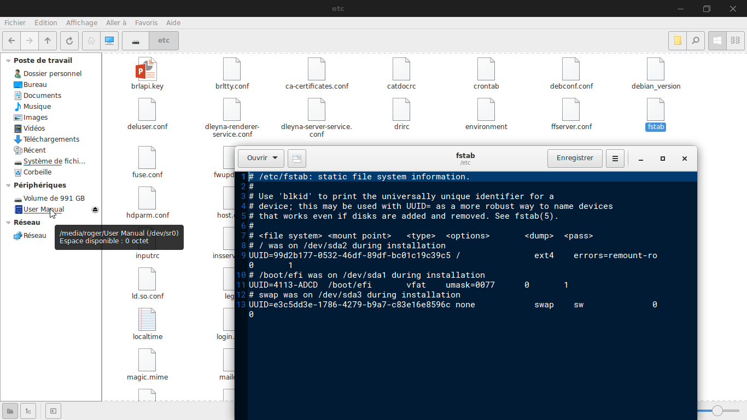Go back to the previous folder
Screen dimensions: 747x420
coord(11,40)
